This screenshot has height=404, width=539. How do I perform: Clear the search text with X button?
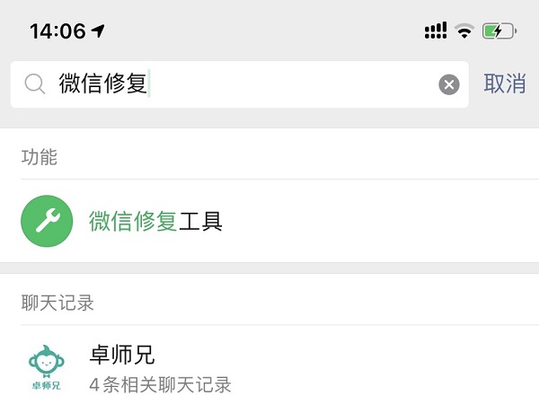(x=448, y=84)
